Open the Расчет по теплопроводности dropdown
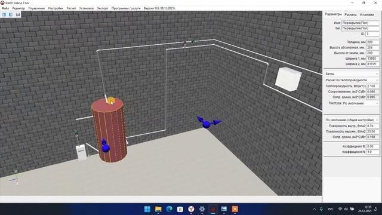The width and height of the screenshot is (382, 215). tap(352, 80)
